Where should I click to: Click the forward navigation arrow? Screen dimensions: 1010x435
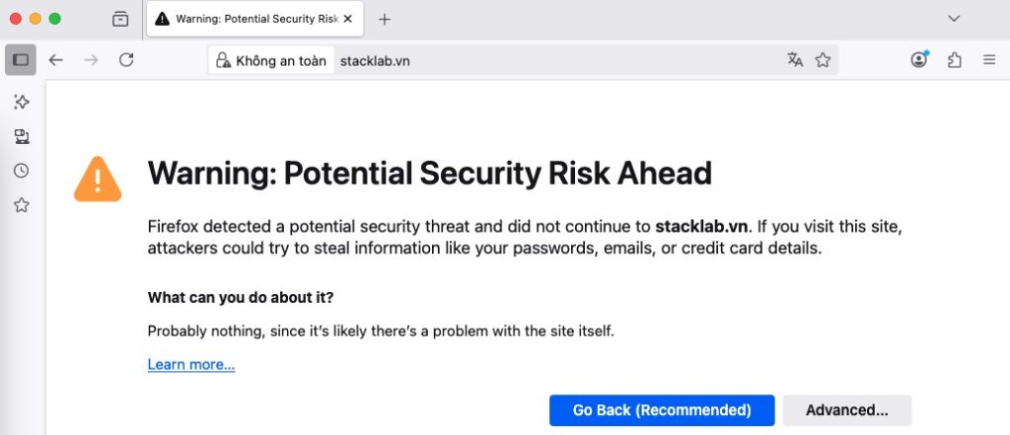[92, 60]
